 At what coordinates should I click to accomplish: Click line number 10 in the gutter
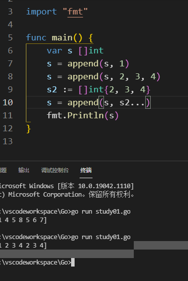8,102
